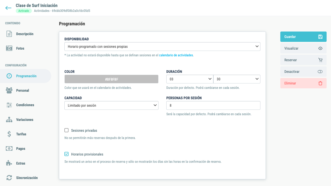Click the Desactivar button
Image resolution: width=331 pixels, height=186 pixels.
303,72
